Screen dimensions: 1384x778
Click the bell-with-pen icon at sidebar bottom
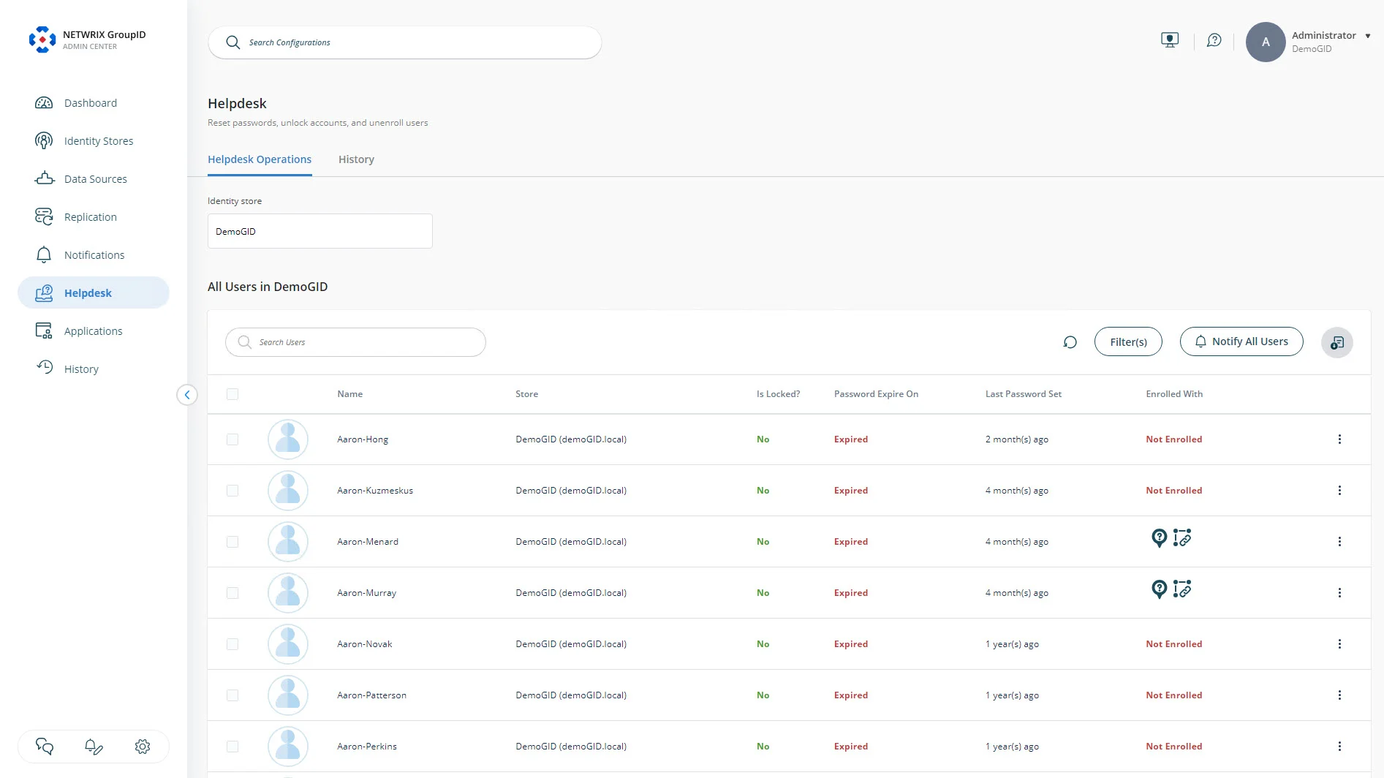pos(94,747)
